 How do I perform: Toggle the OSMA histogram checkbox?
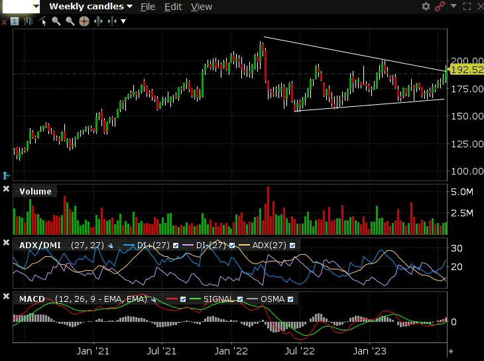(x=290, y=299)
